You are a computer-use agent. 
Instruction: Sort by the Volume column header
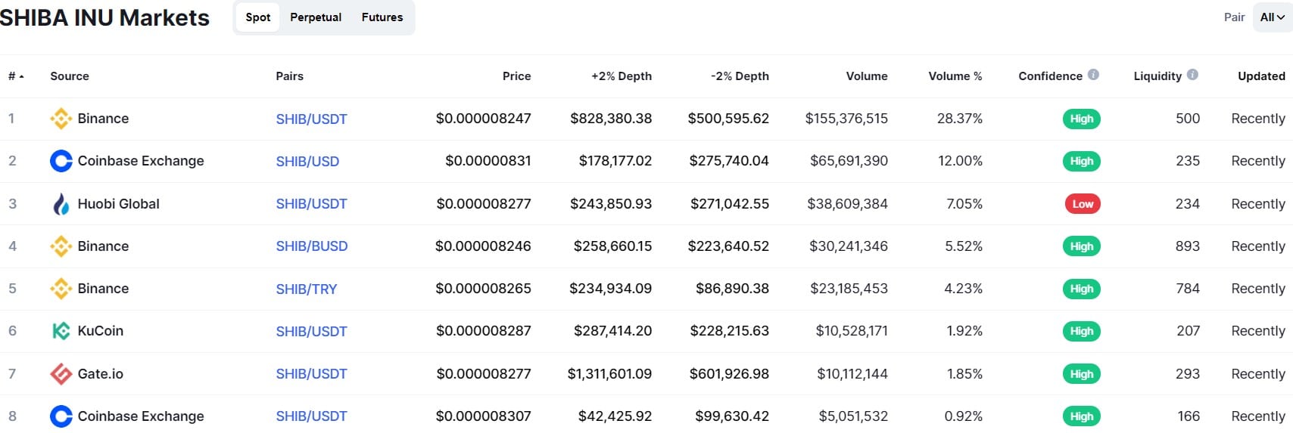click(x=867, y=76)
